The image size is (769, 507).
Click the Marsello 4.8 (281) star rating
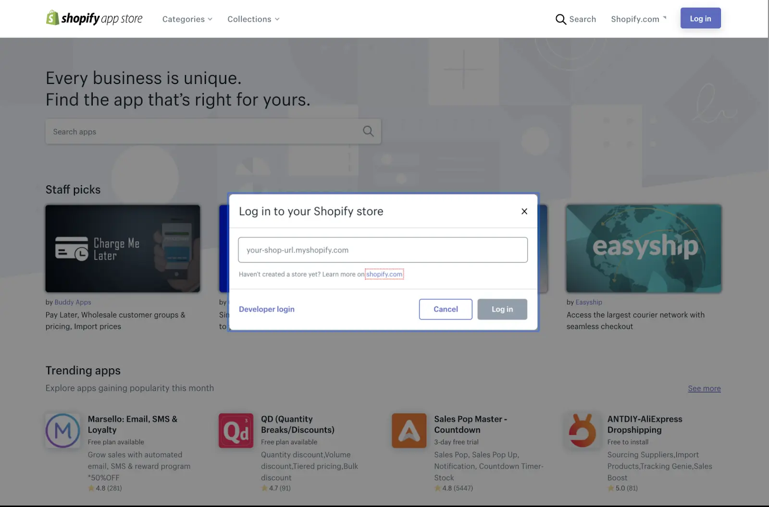click(x=105, y=488)
